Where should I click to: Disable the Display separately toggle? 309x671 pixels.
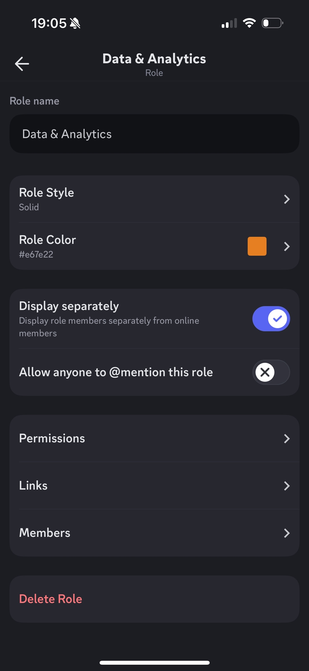tap(271, 319)
